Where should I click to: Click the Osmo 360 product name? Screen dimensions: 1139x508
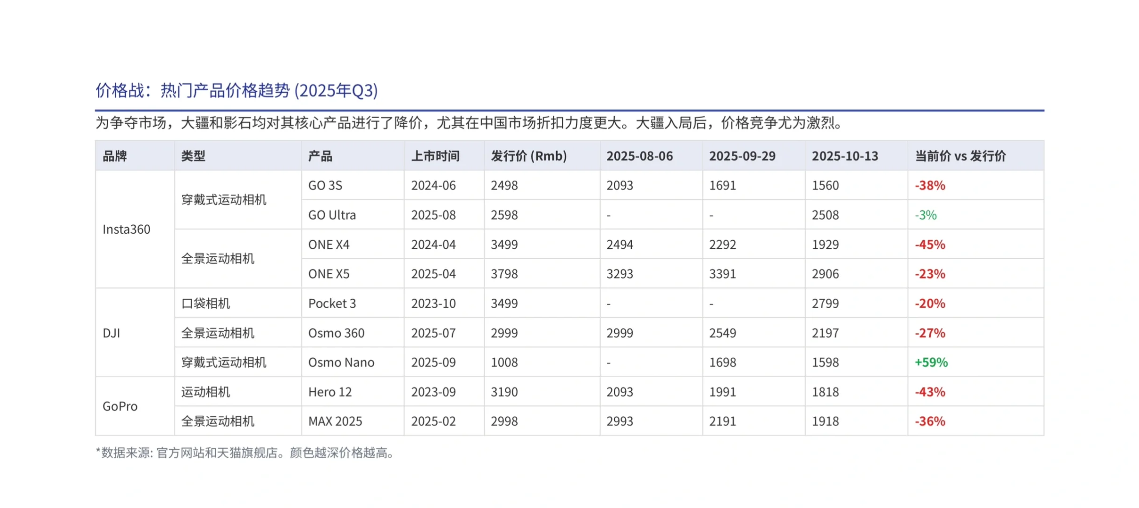[x=336, y=333]
